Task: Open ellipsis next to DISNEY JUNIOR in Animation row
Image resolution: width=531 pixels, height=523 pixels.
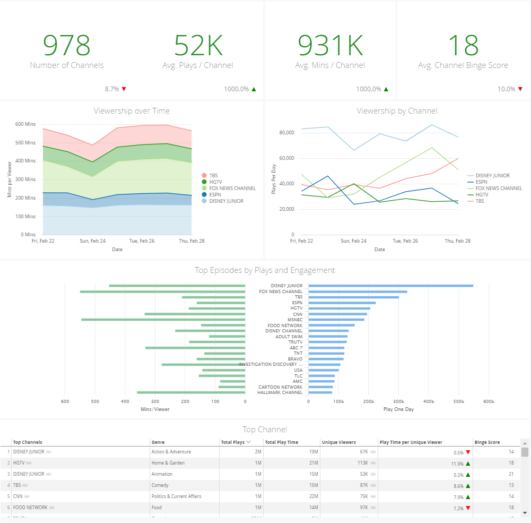Action: point(48,474)
